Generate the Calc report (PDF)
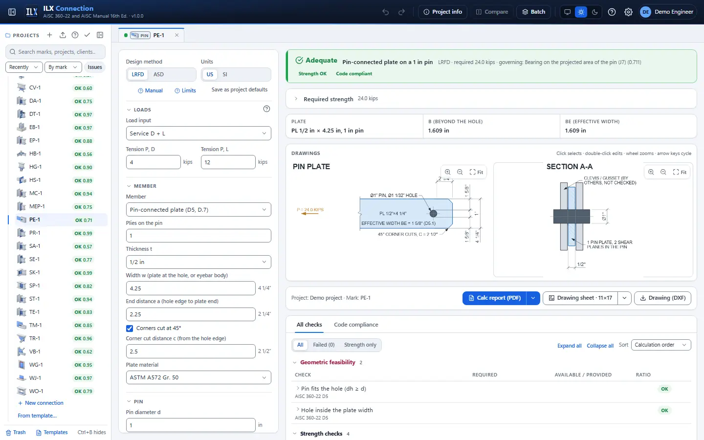This screenshot has height=440, width=704. [494, 298]
